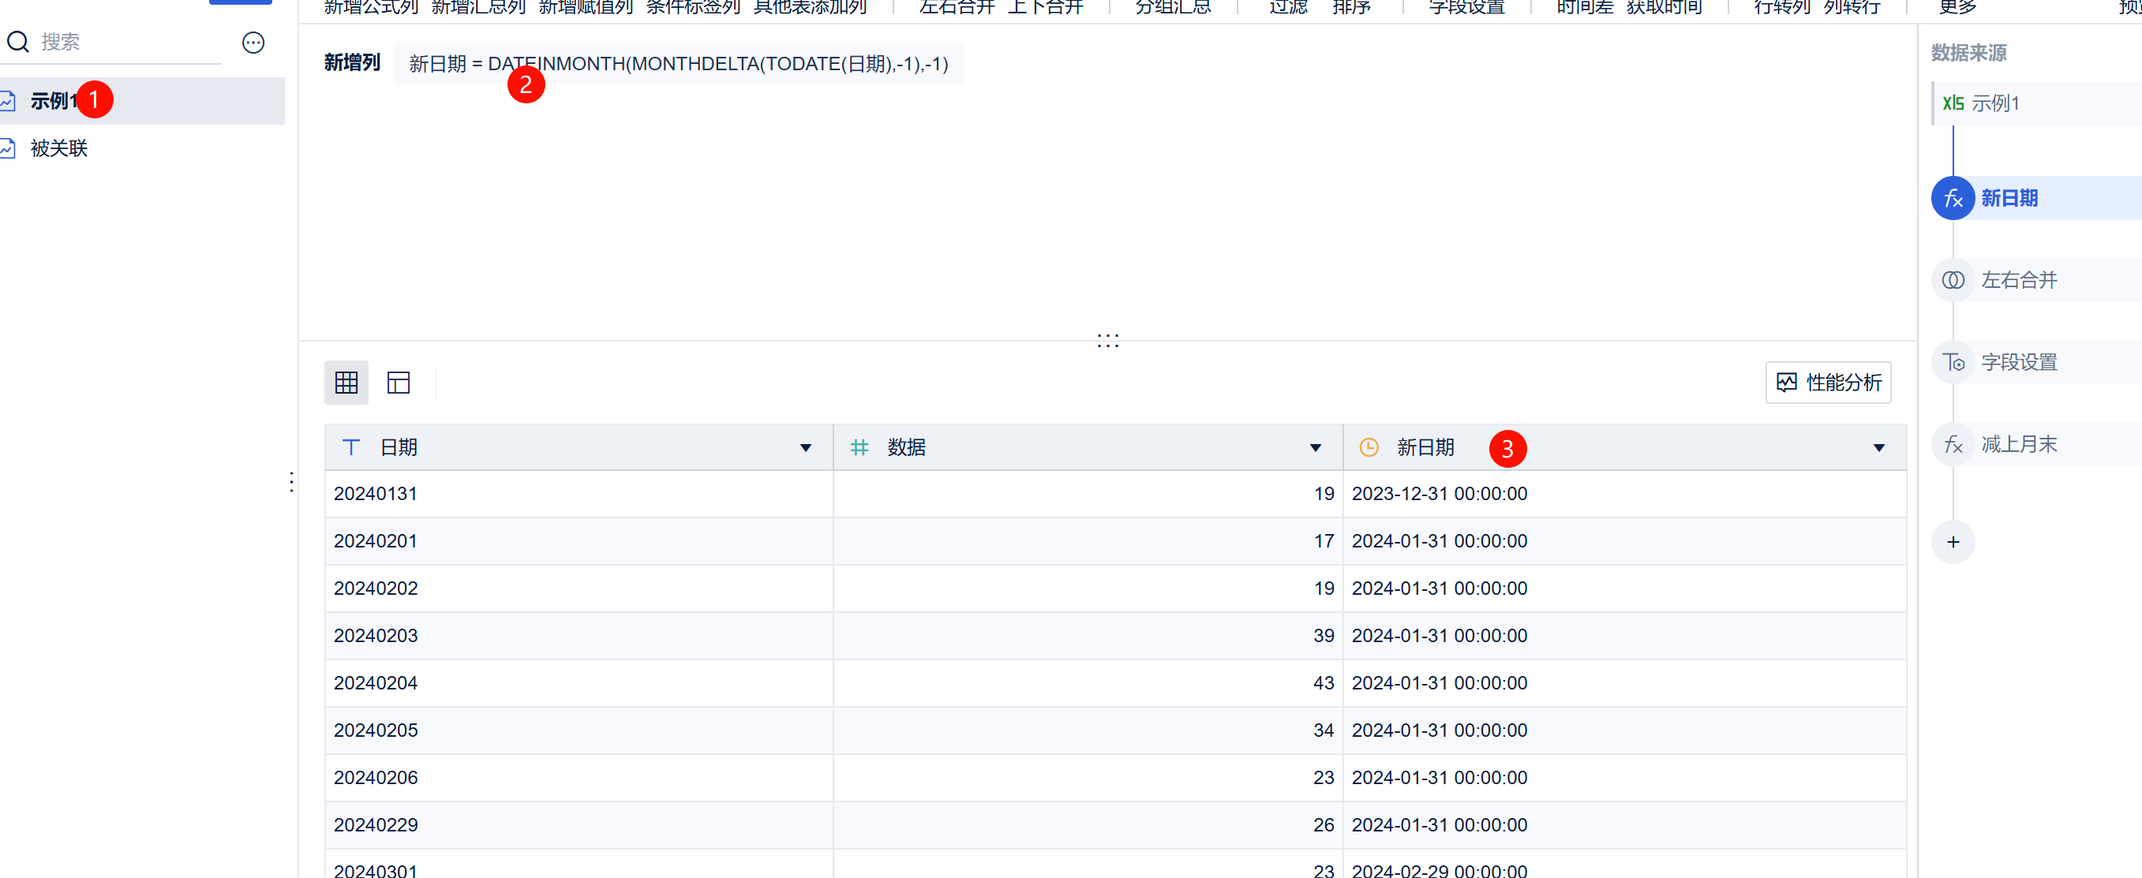Choose 字段设置 in the top toolbar
The image size is (2142, 878).
(x=1466, y=7)
